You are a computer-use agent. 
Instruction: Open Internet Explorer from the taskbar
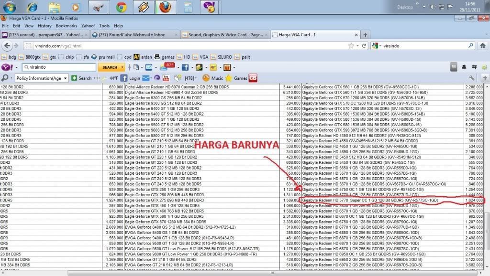coord(32,7)
